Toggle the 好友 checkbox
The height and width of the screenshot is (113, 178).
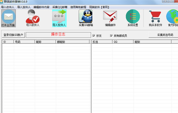pyautogui.click(x=94, y=36)
